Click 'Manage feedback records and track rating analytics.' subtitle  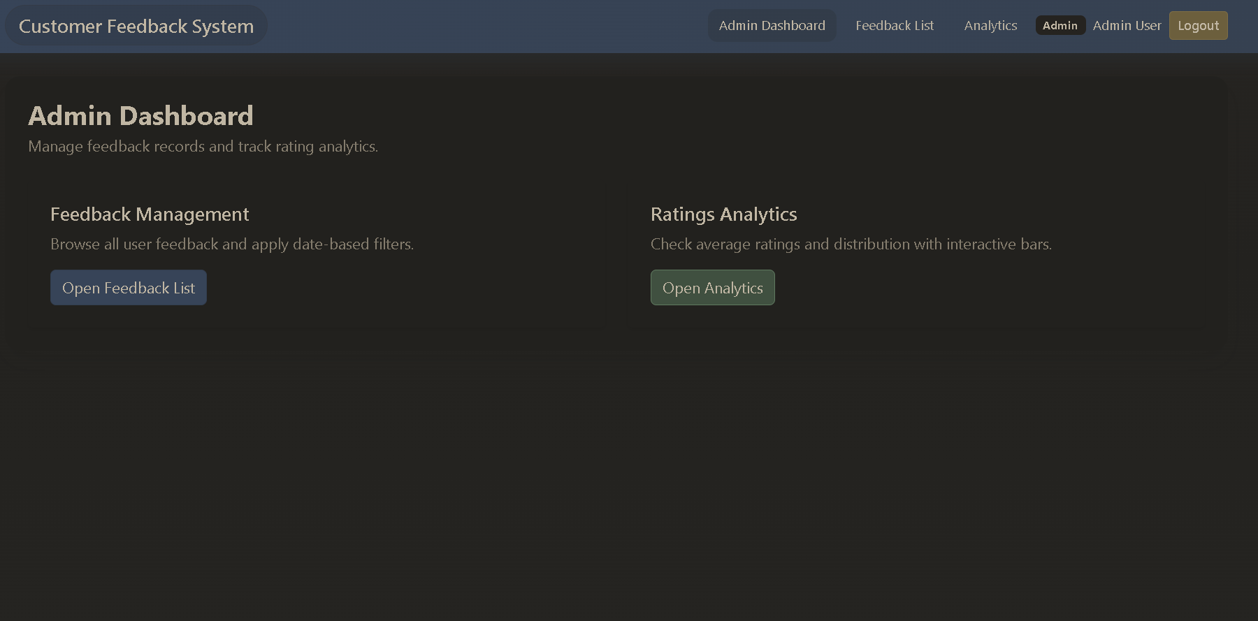pyautogui.click(x=203, y=147)
